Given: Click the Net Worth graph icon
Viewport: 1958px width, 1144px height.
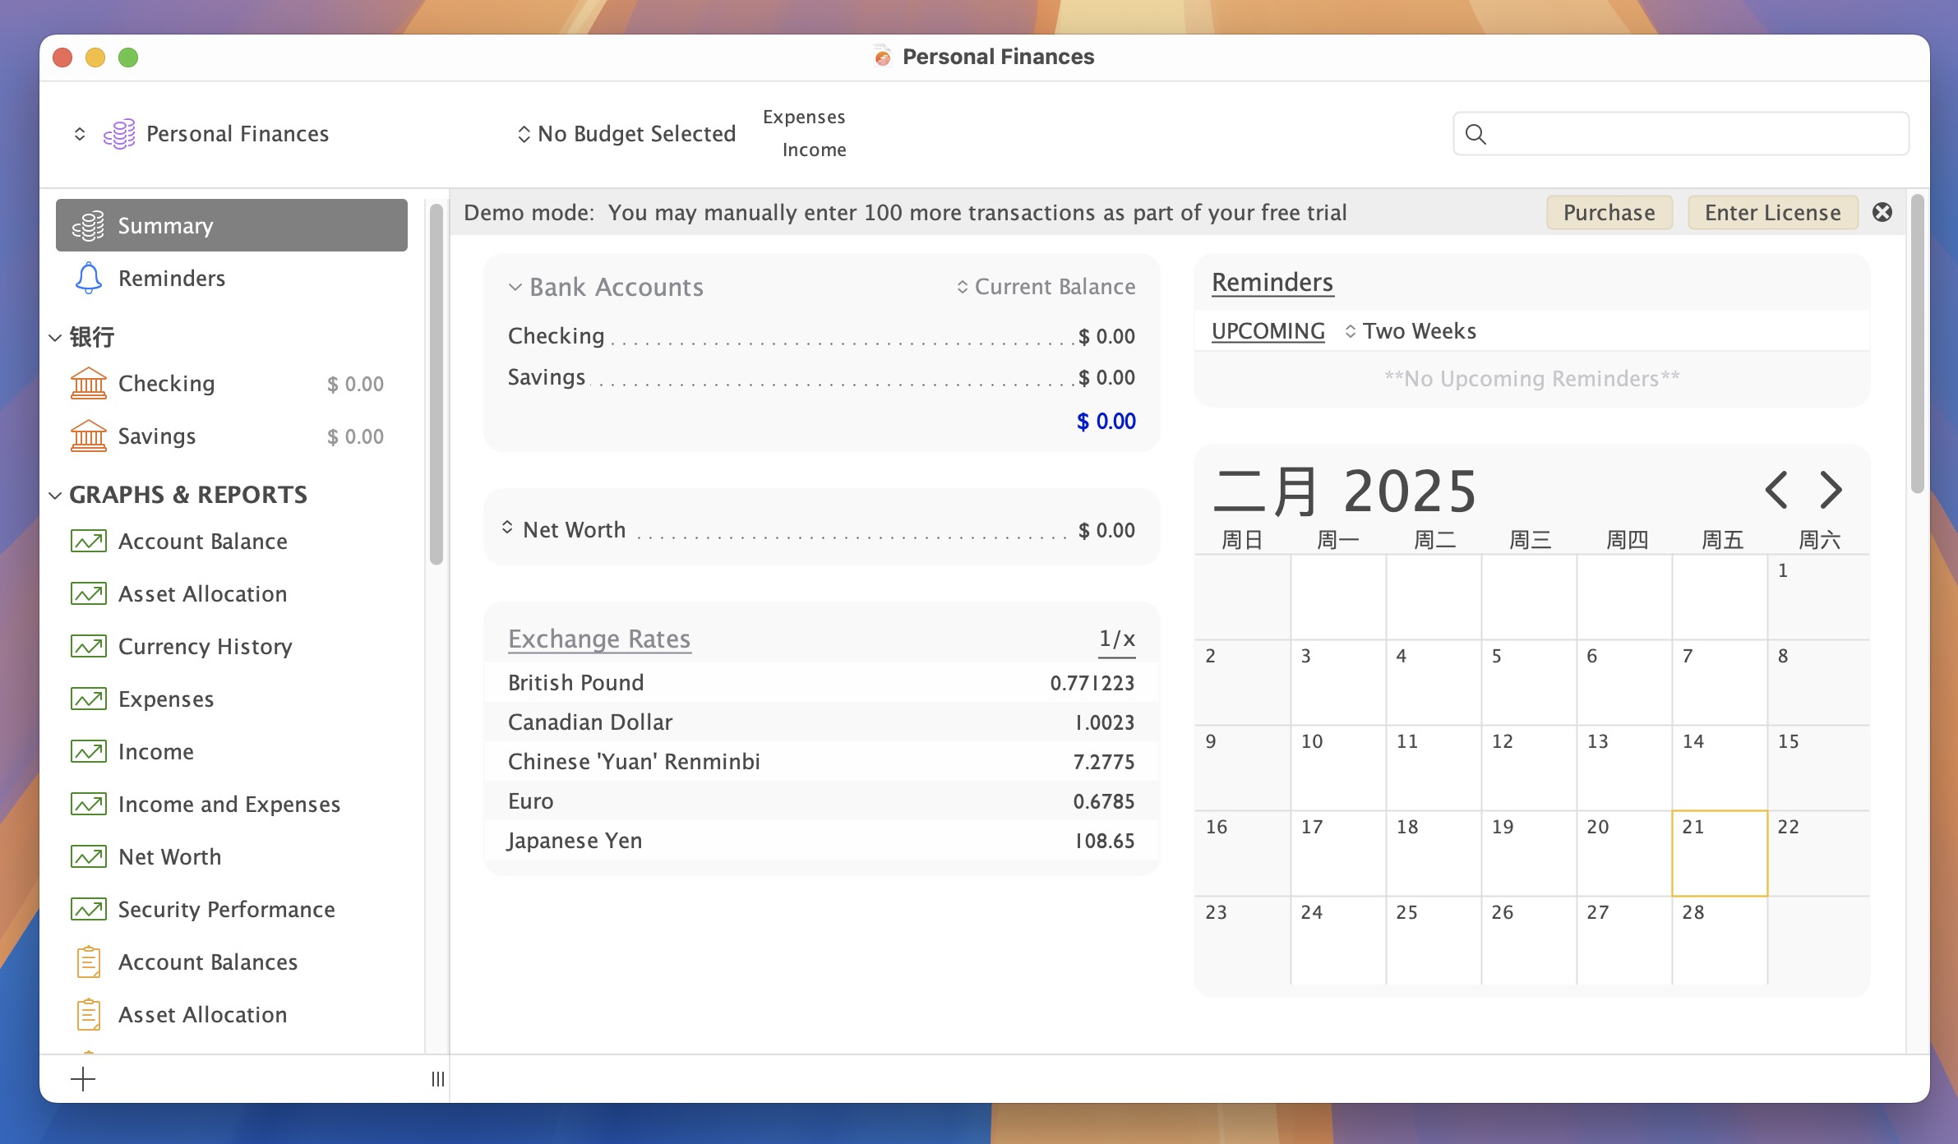Looking at the screenshot, I should tap(88, 857).
